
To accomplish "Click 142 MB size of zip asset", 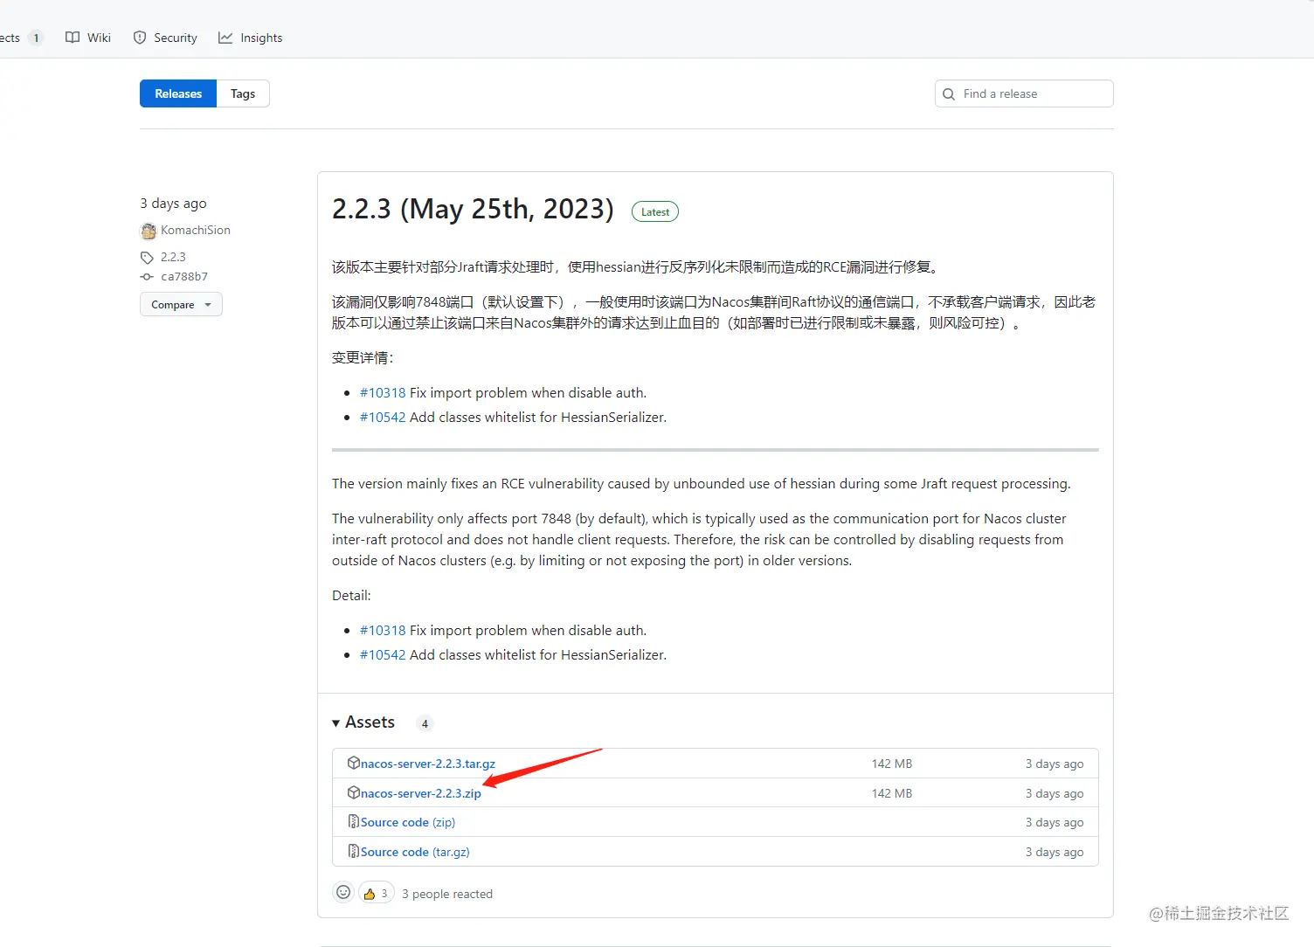I will (x=892, y=793).
